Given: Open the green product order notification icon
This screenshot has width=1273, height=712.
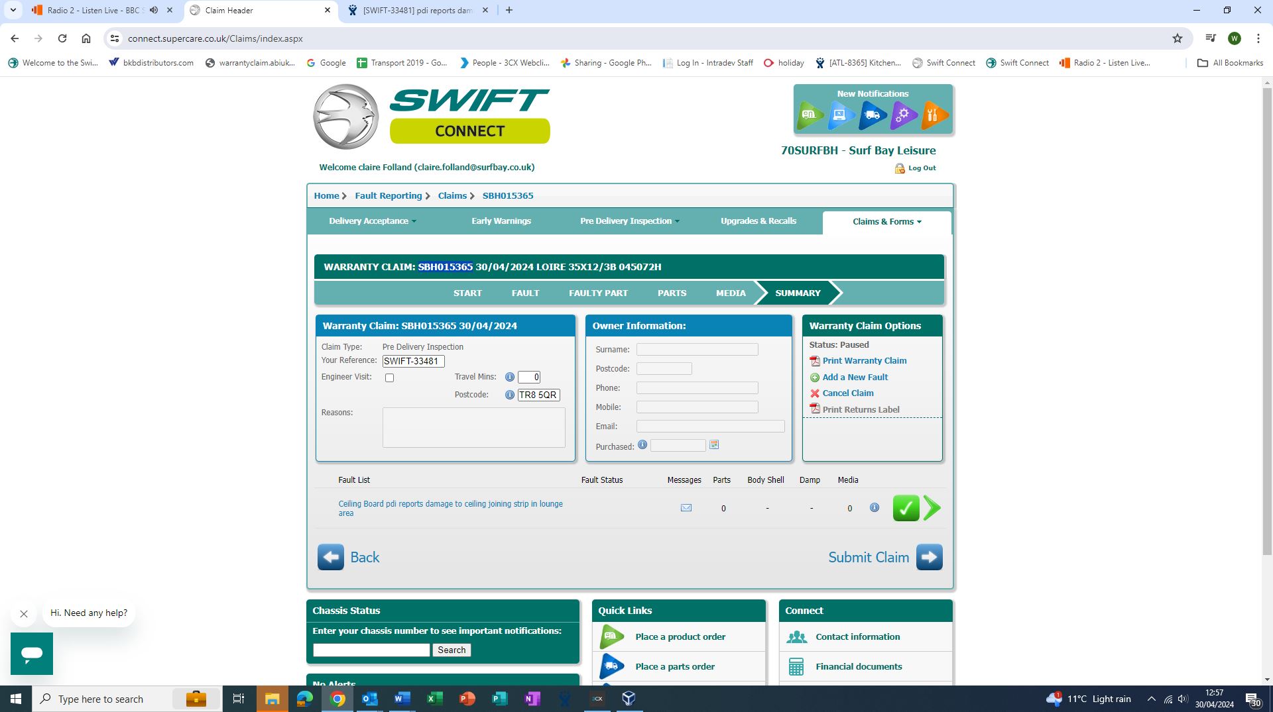Looking at the screenshot, I should (810, 115).
